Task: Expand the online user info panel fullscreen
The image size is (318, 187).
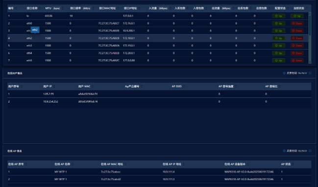Action: (x=310, y=73)
